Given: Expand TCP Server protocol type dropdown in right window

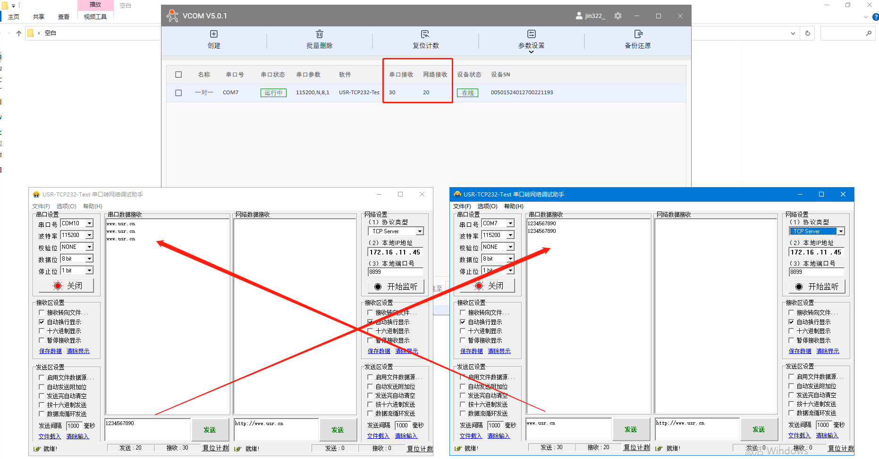Looking at the screenshot, I should click(841, 231).
